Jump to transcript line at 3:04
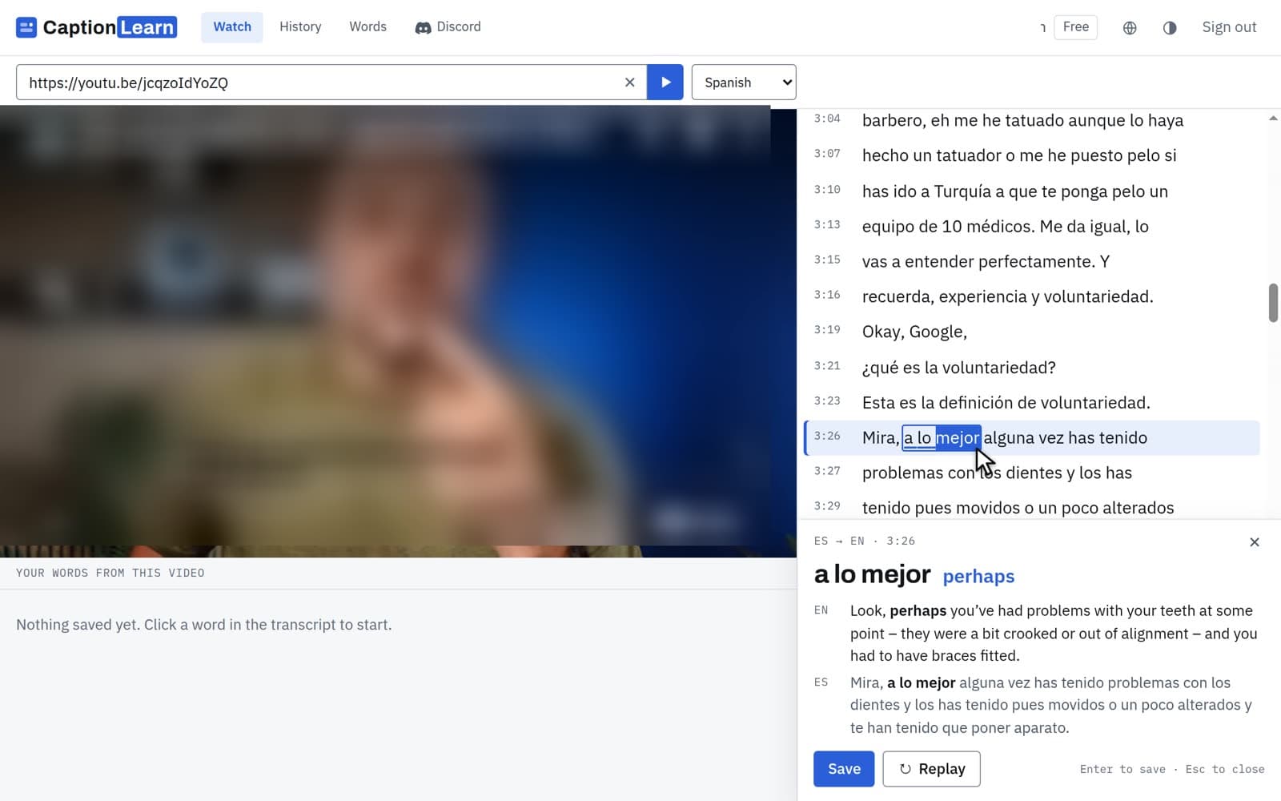The height and width of the screenshot is (801, 1281). click(x=1031, y=120)
